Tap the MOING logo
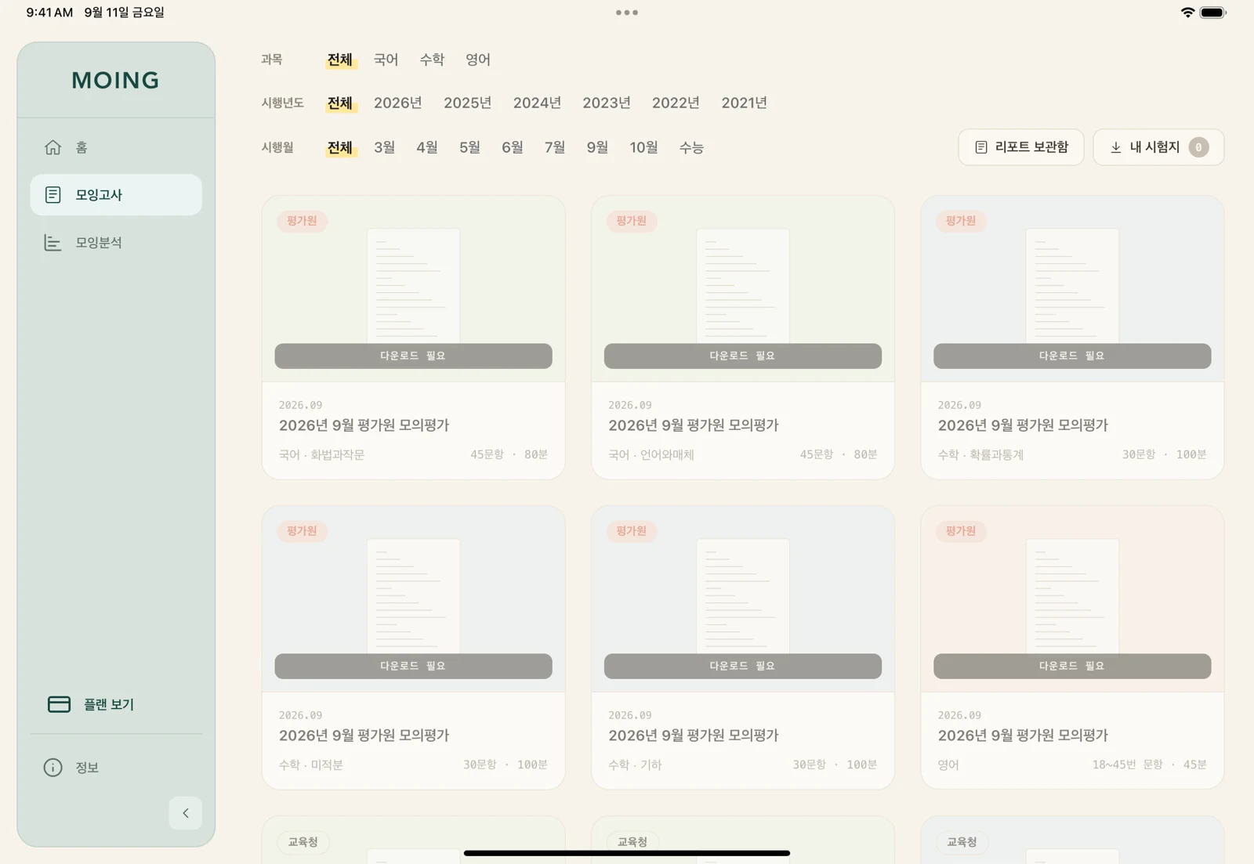Viewport: 1254px width, 864px height. coord(116,80)
